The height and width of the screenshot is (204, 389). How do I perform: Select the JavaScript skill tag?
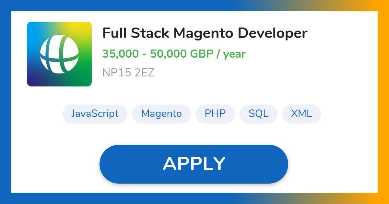[95, 114]
